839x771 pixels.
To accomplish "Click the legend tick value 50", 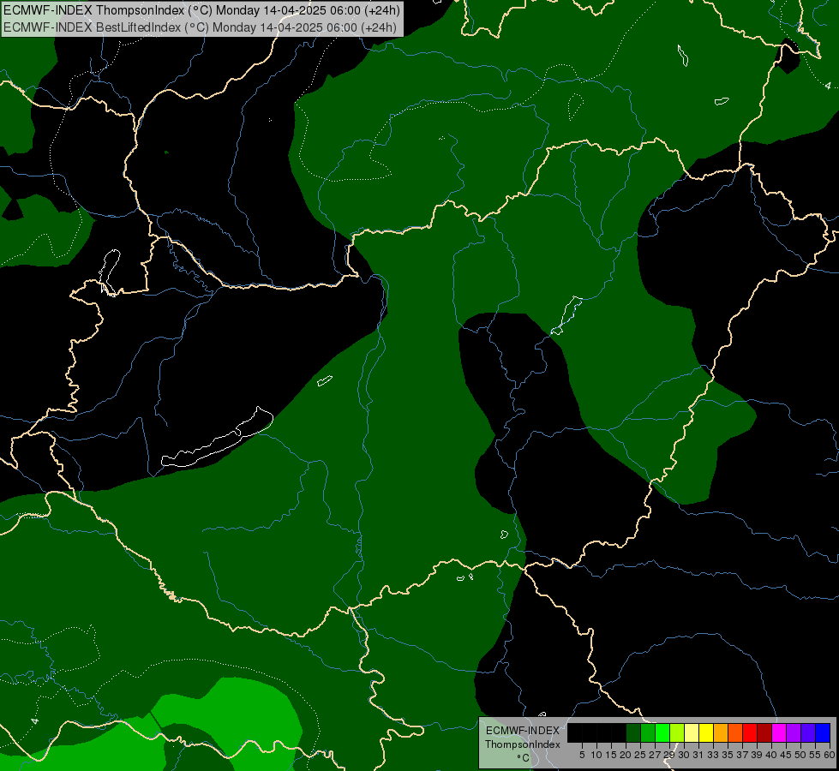I will coord(801,755).
